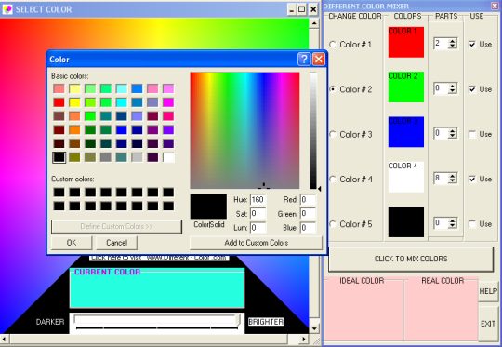
Task: Select the first custom color slot
Action: [59, 193]
